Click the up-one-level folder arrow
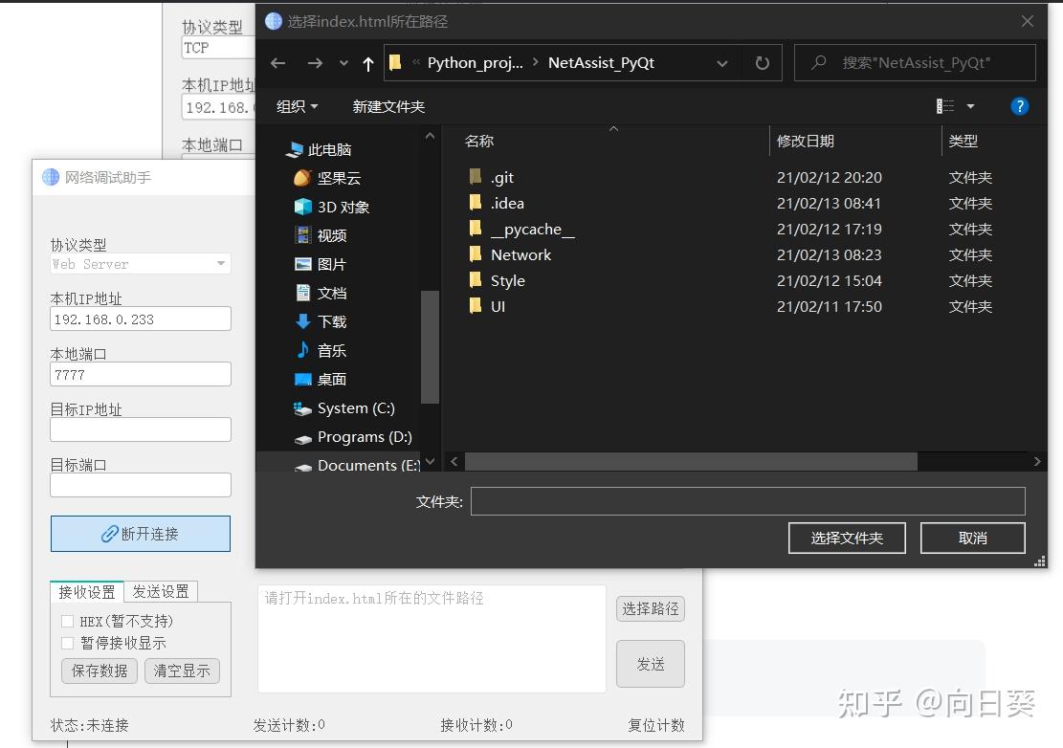Screen dimensions: 1063x748 click(x=367, y=62)
